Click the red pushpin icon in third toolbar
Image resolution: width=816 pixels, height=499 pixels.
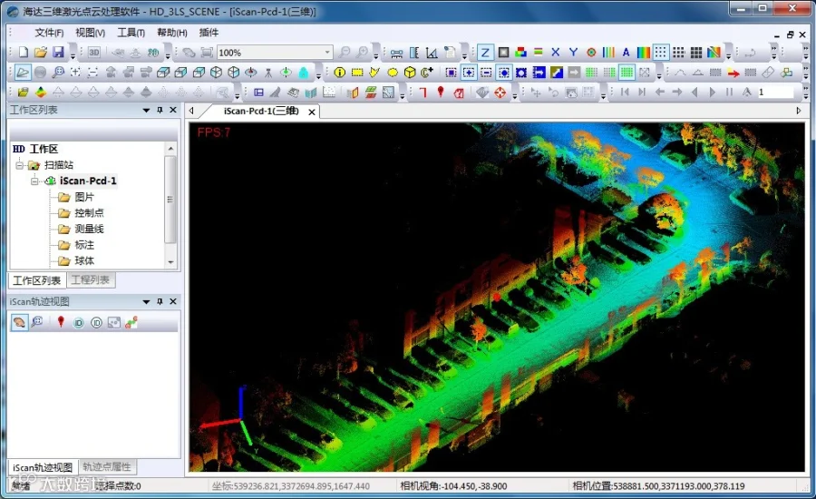pos(441,93)
